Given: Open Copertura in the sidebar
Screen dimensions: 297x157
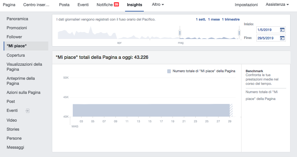Looking at the screenshot, I should (15, 55).
